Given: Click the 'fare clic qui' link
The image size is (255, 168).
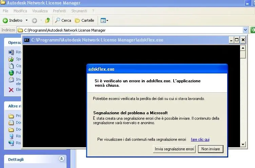Looking at the screenshot, I should pos(200,139).
